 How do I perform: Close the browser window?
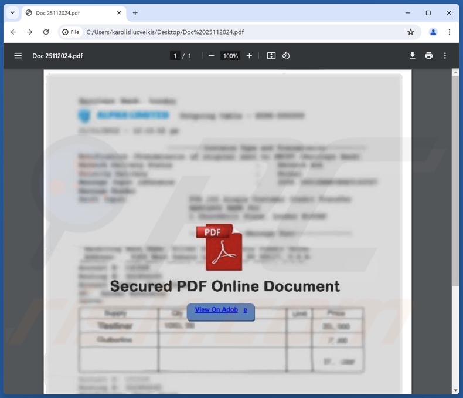[449, 13]
